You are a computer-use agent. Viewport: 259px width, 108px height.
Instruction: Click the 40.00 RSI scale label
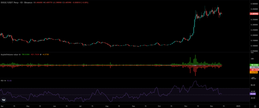click(253, 98)
